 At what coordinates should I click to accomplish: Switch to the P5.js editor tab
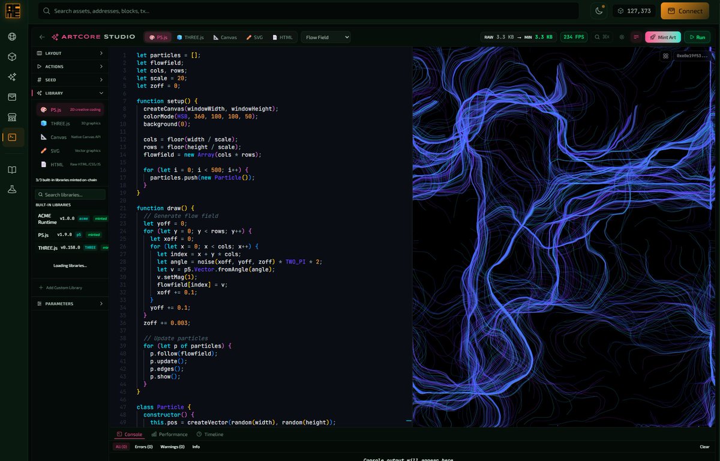point(158,37)
